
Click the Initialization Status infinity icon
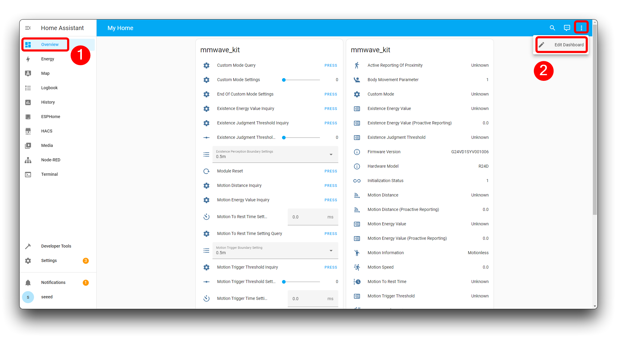tap(357, 181)
